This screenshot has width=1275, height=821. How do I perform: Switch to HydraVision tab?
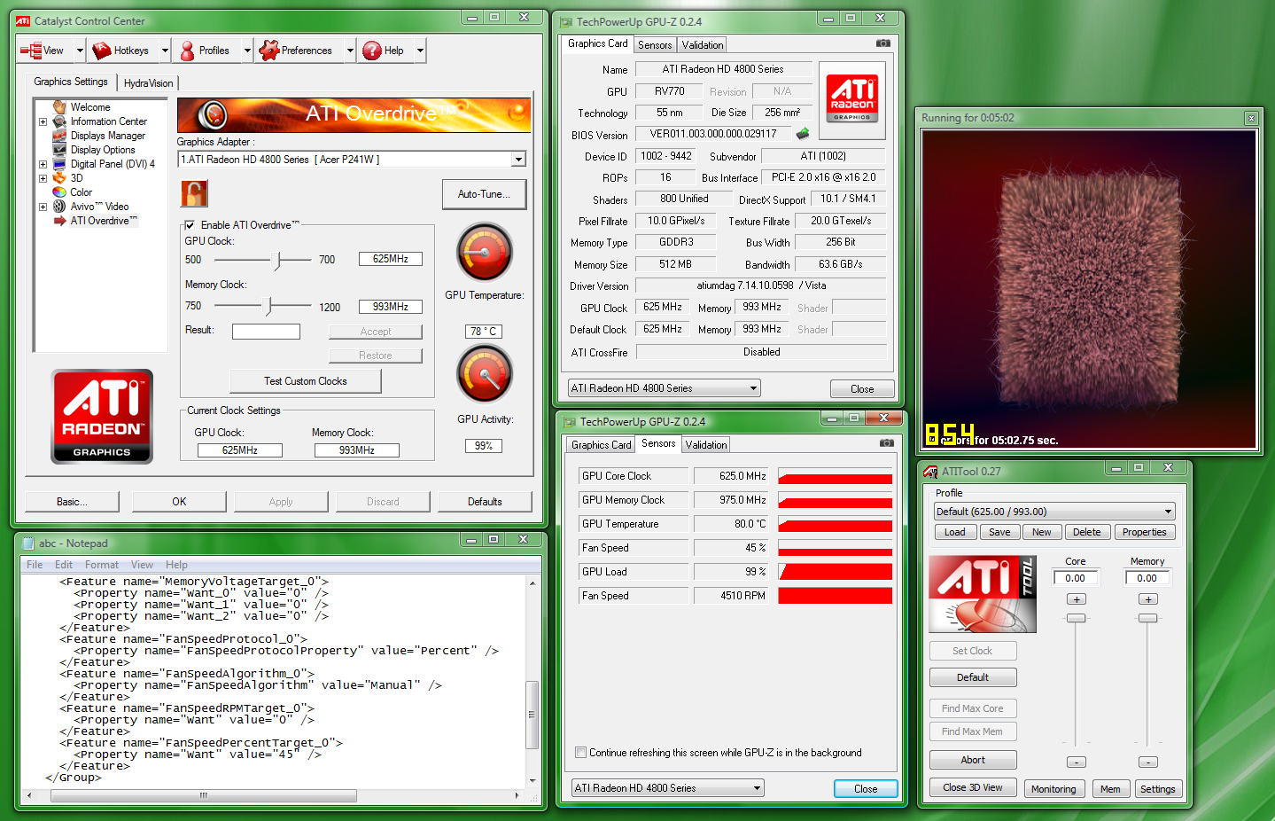(x=149, y=83)
